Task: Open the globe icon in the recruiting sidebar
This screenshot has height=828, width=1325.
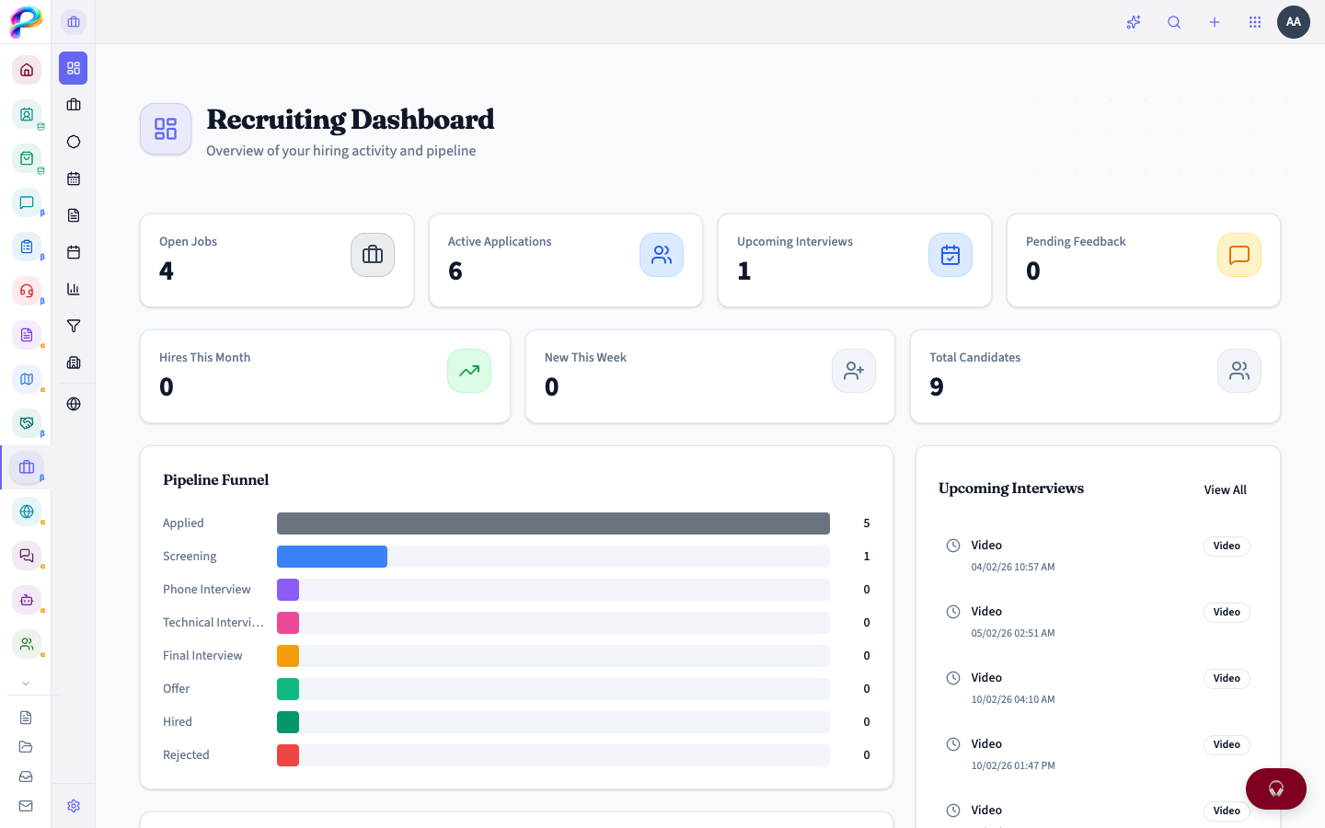Action: tap(74, 404)
